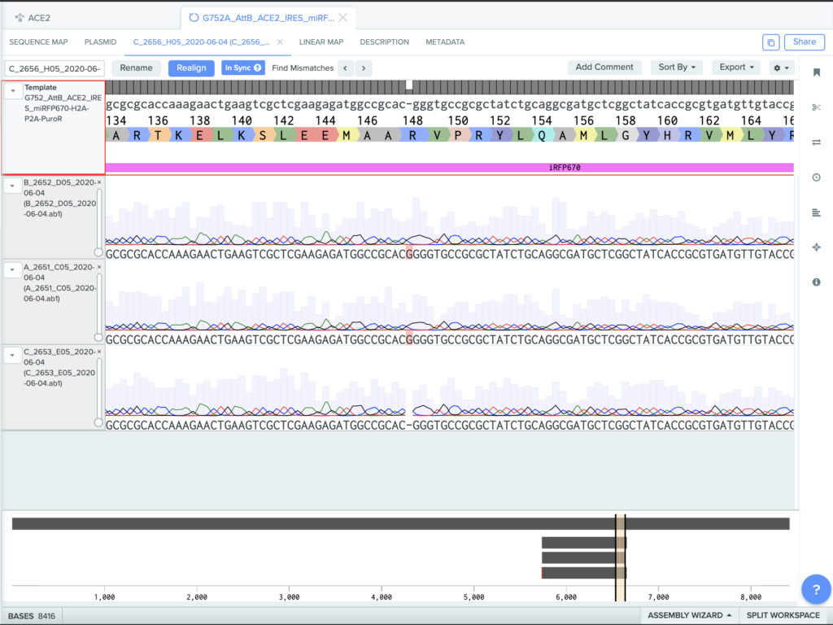The image size is (833, 625).
Task: Click the Realign button
Action: click(191, 68)
